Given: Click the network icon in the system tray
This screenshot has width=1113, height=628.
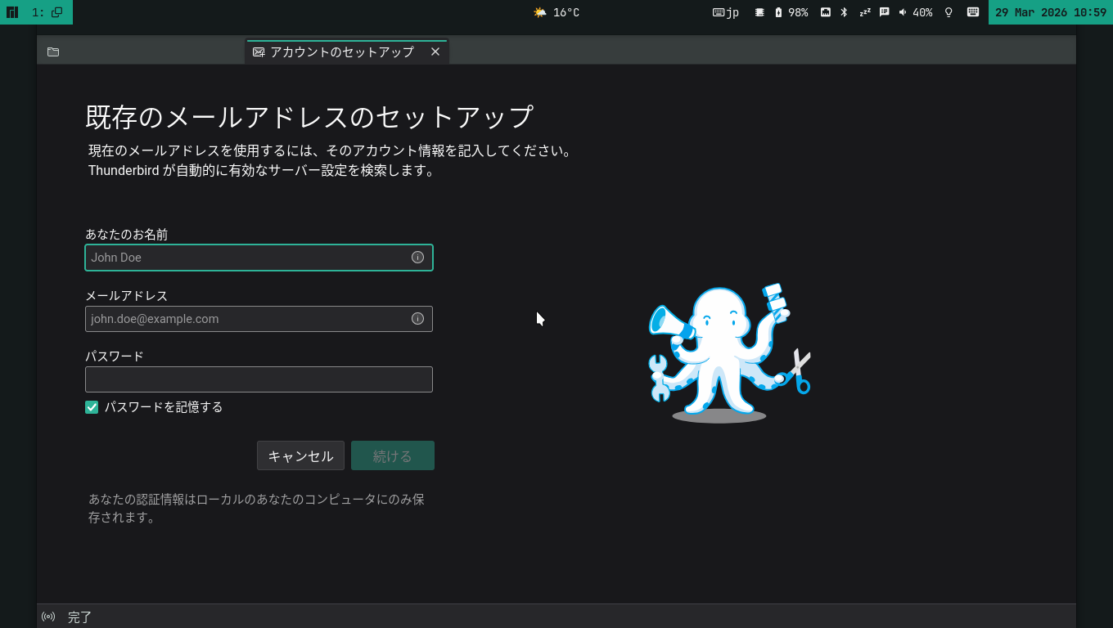Looking at the screenshot, I should coord(826,12).
